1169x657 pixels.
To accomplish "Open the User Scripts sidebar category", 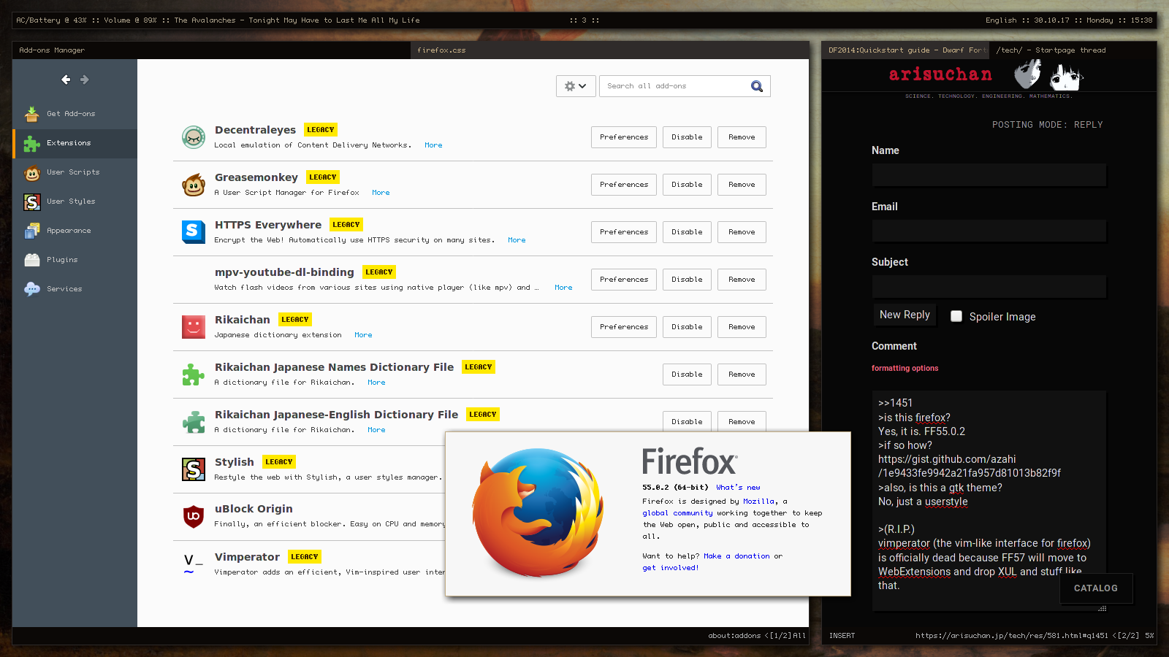I will (x=73, y=172).
